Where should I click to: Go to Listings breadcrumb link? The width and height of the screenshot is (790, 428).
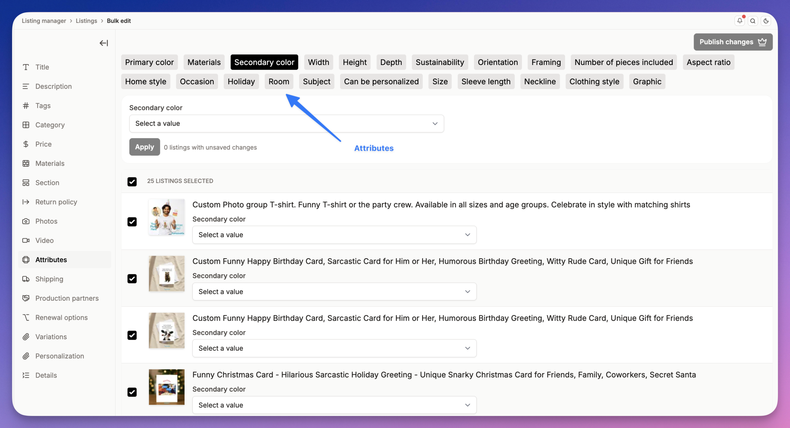coord(86,21)
